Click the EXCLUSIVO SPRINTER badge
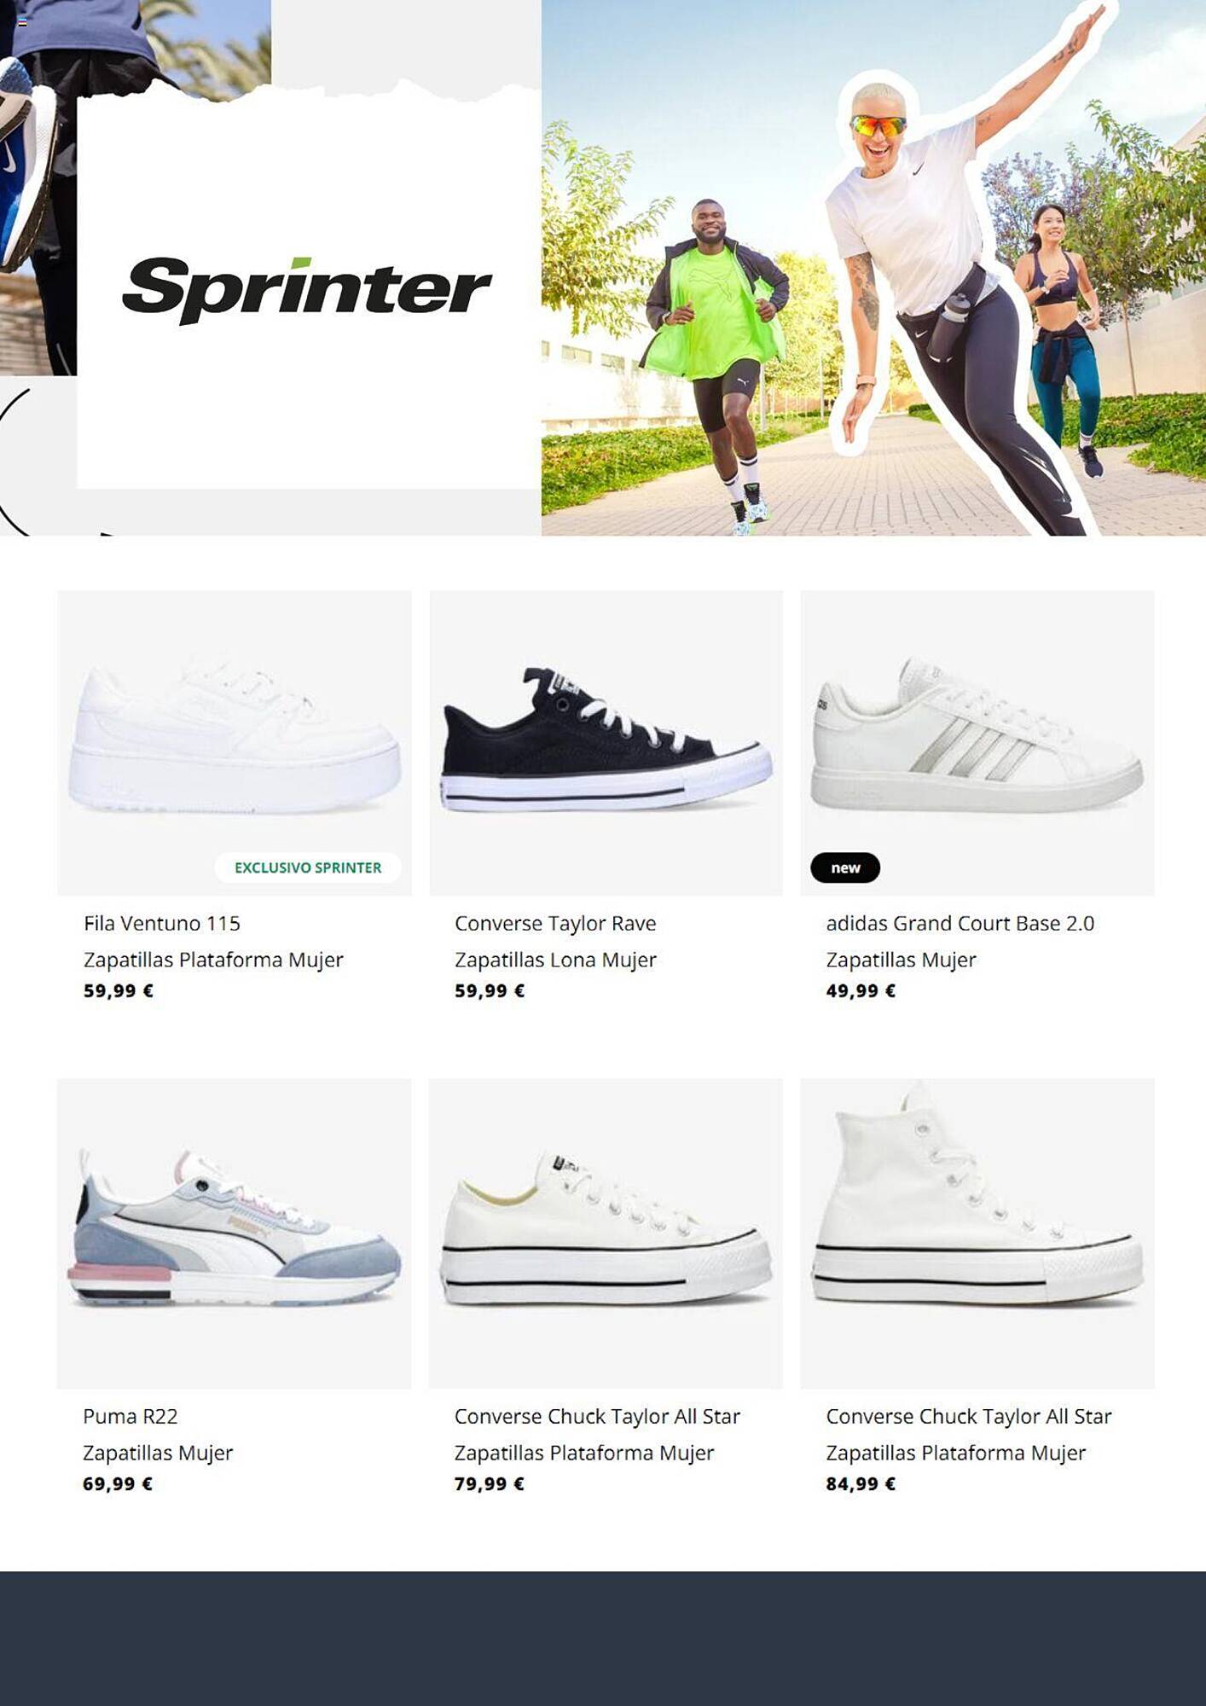 point(308,868)
